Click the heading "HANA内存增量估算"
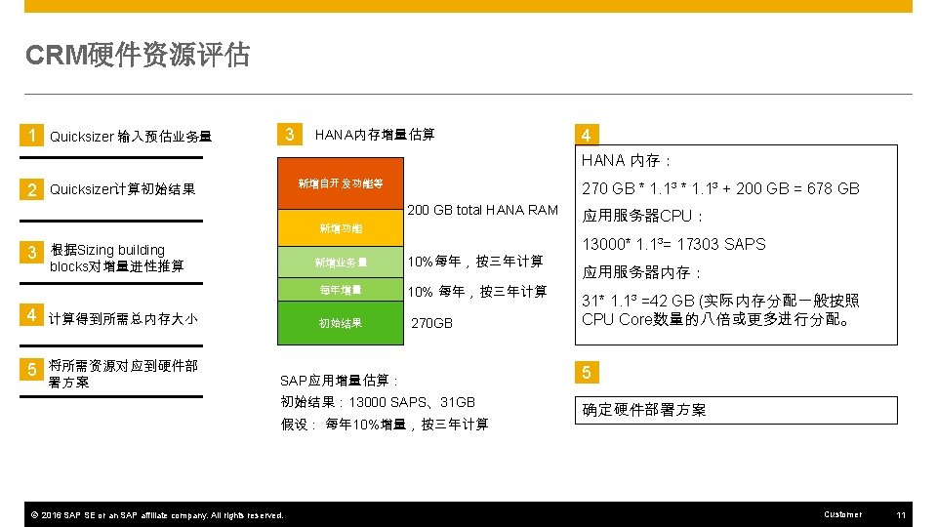Image resolution: width=937 pixels, height=527 pixels. click(375, 135)
